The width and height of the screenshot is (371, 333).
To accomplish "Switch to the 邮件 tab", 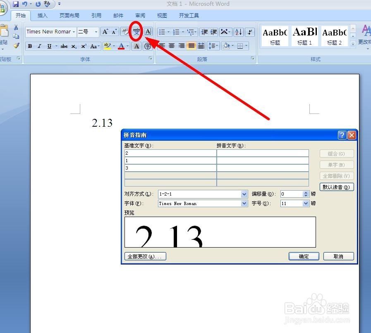I will coord(118,16).
